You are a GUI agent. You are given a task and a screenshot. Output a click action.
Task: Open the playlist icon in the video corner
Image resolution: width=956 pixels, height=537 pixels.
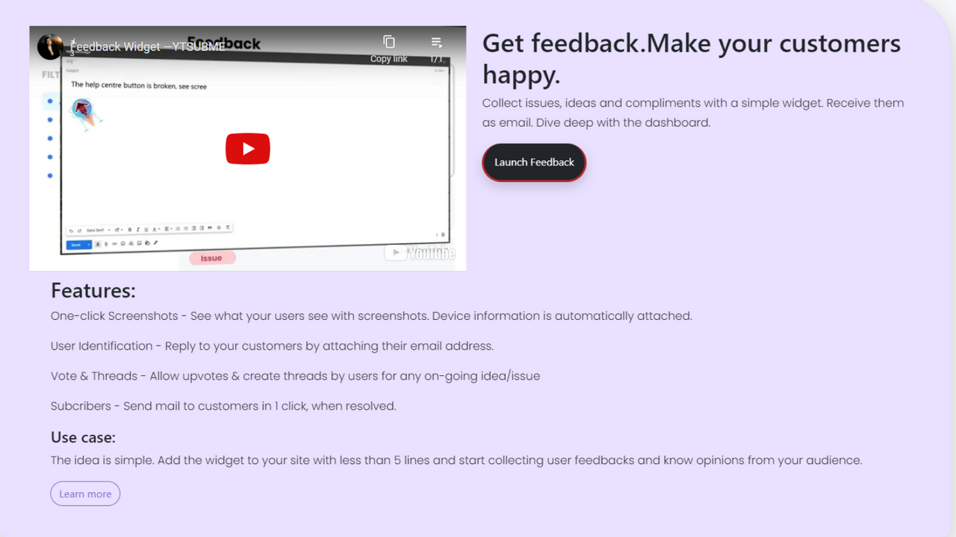tap(437, 43)
